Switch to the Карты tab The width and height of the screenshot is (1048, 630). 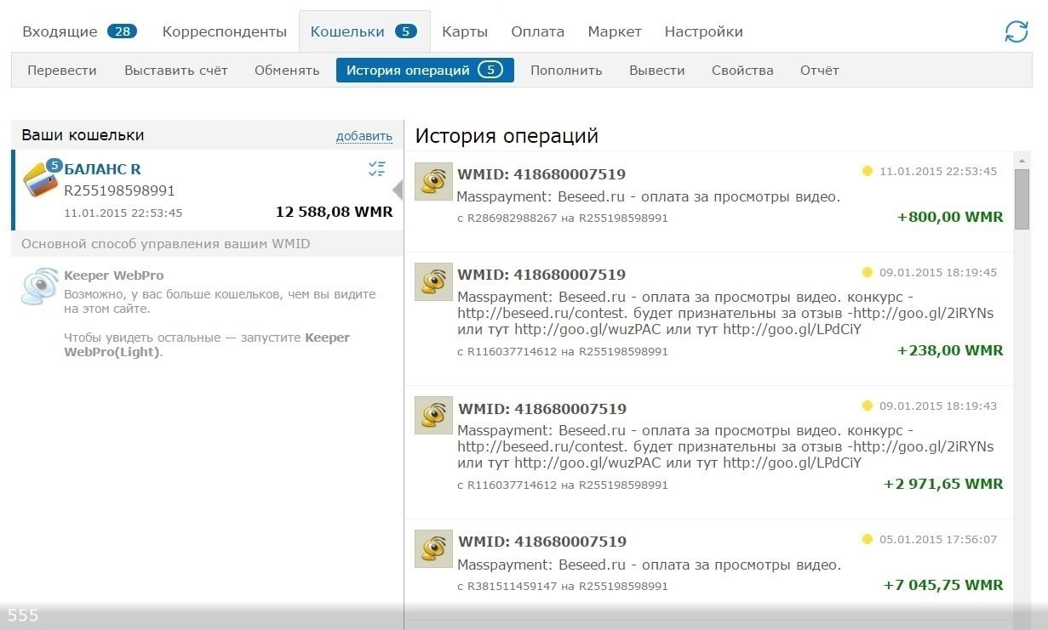465,31
